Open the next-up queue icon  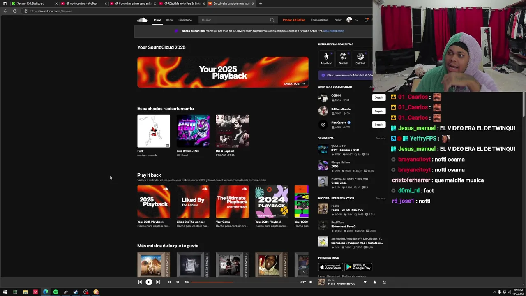(x=385, y=282)
